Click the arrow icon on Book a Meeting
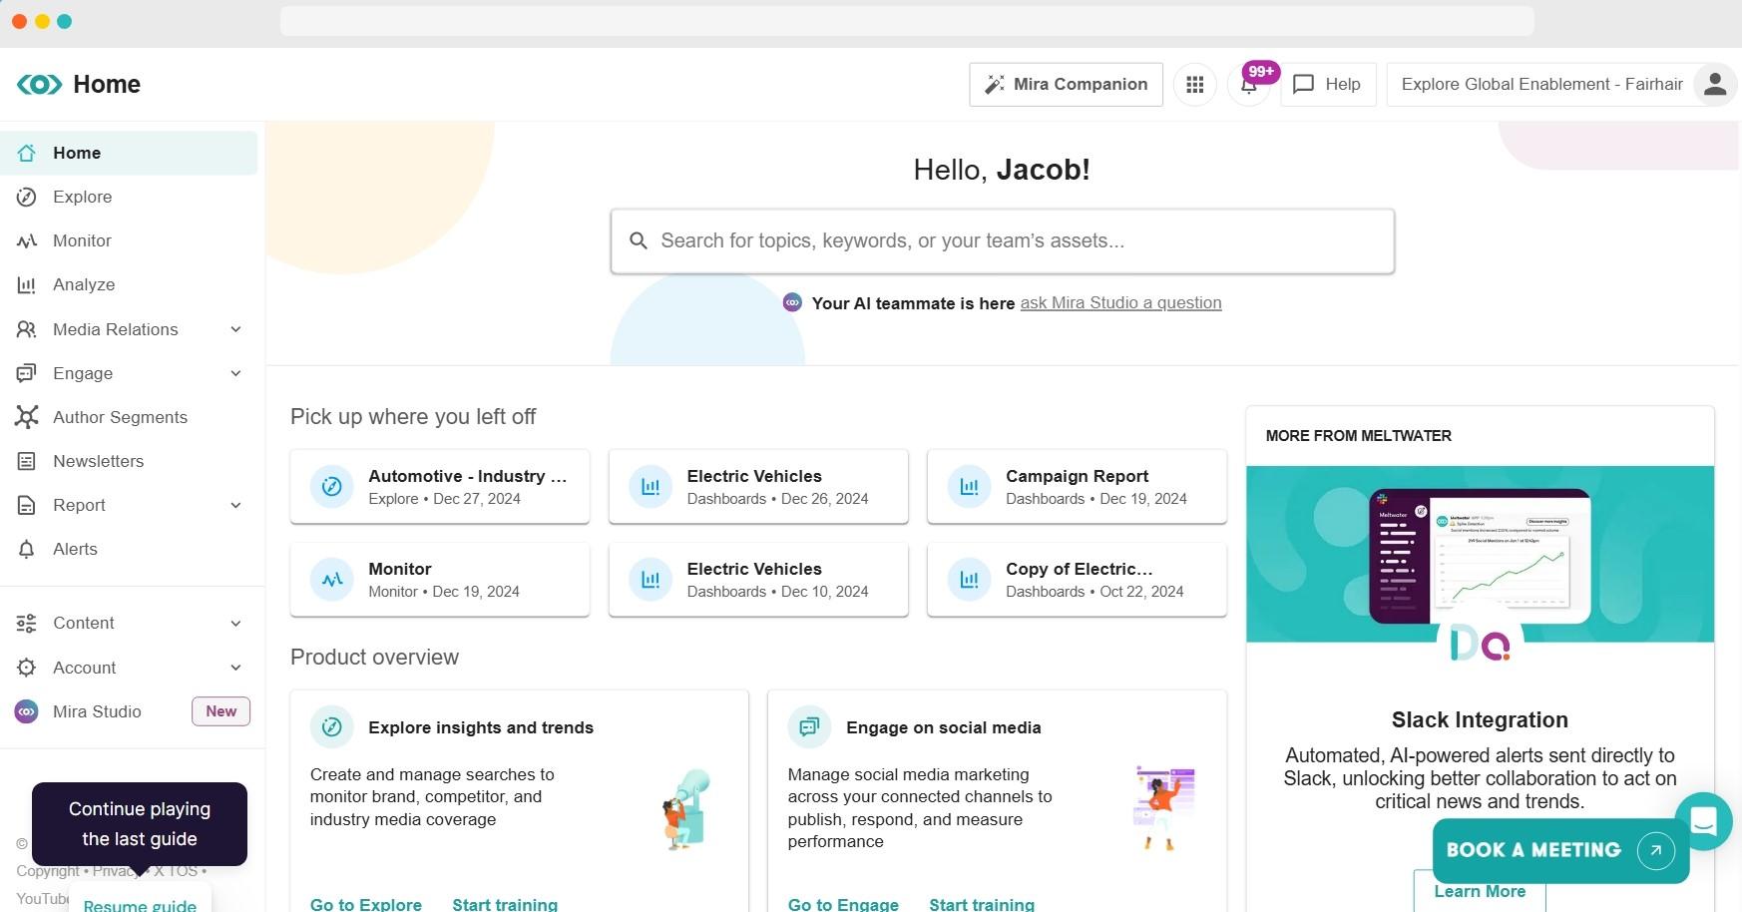The height and width of the screenshot is (912, 1742). pos(1656,850)
